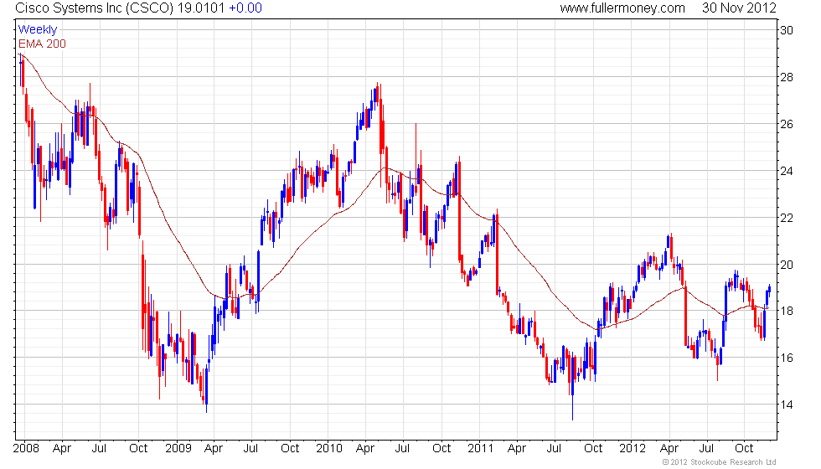Click the x-axis label 2010

point(329,449)
